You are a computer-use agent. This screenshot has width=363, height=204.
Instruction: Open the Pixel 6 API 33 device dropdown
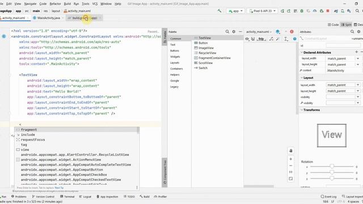262,11
